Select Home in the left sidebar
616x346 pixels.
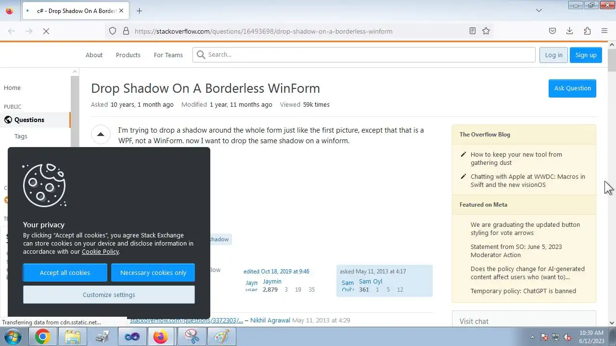(12, 88)
